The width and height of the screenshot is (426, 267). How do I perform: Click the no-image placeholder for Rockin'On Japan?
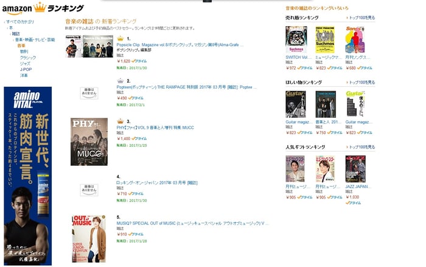pos(89,190)
